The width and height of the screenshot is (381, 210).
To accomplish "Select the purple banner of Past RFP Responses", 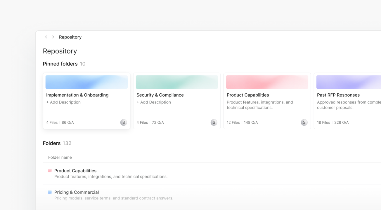I will click(349, 82).
